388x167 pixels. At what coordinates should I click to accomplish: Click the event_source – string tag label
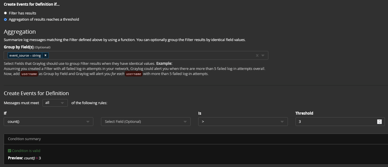click(25, 55)
